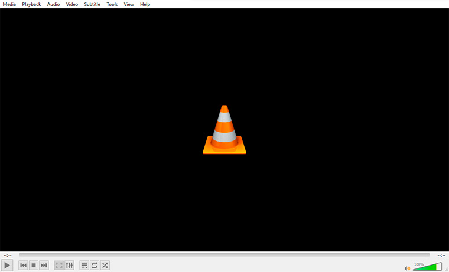The image size is (449, 272).
Task: Stop playback with the stop button
Action: [34, 266]
